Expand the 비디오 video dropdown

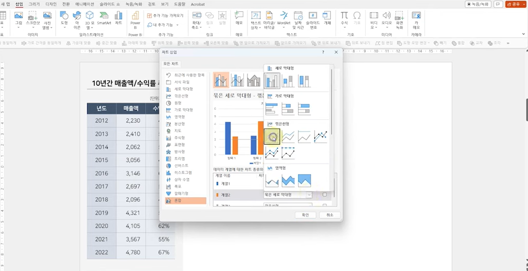(374, 27)
